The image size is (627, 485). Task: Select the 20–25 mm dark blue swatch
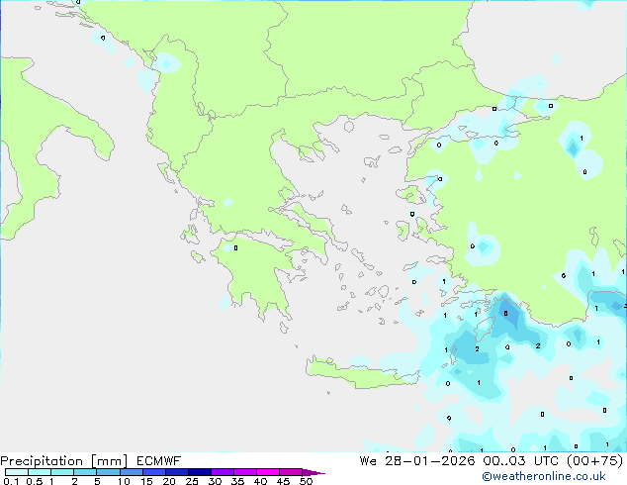176,472
